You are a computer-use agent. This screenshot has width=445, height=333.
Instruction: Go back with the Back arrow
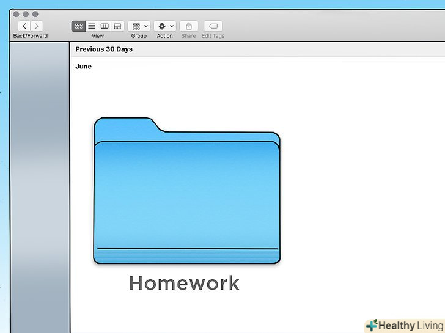[24, 26]
